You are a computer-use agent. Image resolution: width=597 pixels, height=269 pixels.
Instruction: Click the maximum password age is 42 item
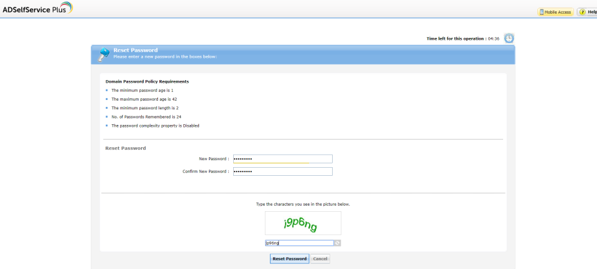click(144, 99)
